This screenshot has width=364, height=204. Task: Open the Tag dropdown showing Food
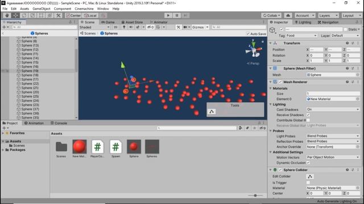(301, 36)
